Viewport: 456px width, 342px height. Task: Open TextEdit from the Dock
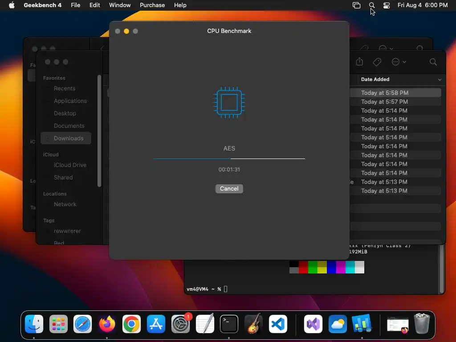[x=205, y=324]
